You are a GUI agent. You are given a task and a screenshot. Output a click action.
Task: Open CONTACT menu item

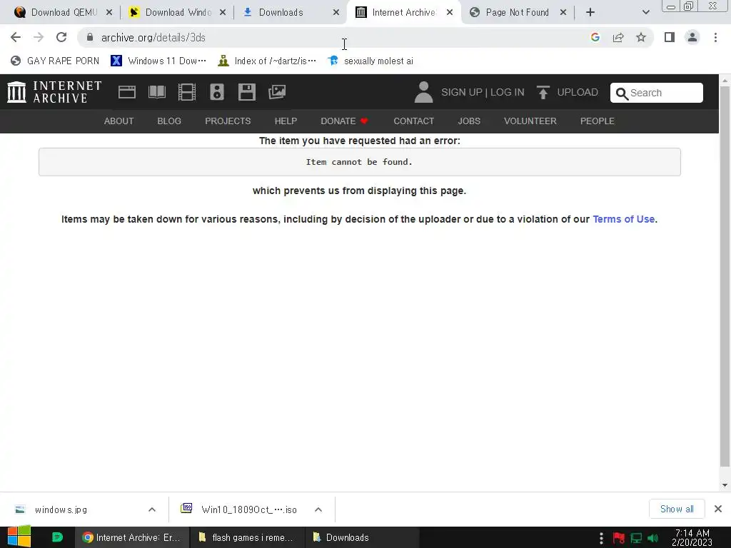[414, 121]
